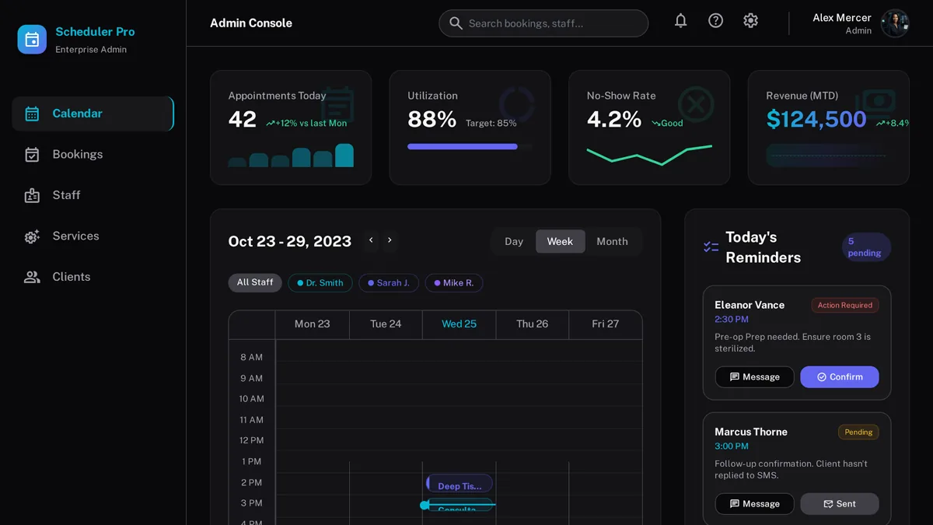Toggle the Mike R. staff filter

pos(454,283)
